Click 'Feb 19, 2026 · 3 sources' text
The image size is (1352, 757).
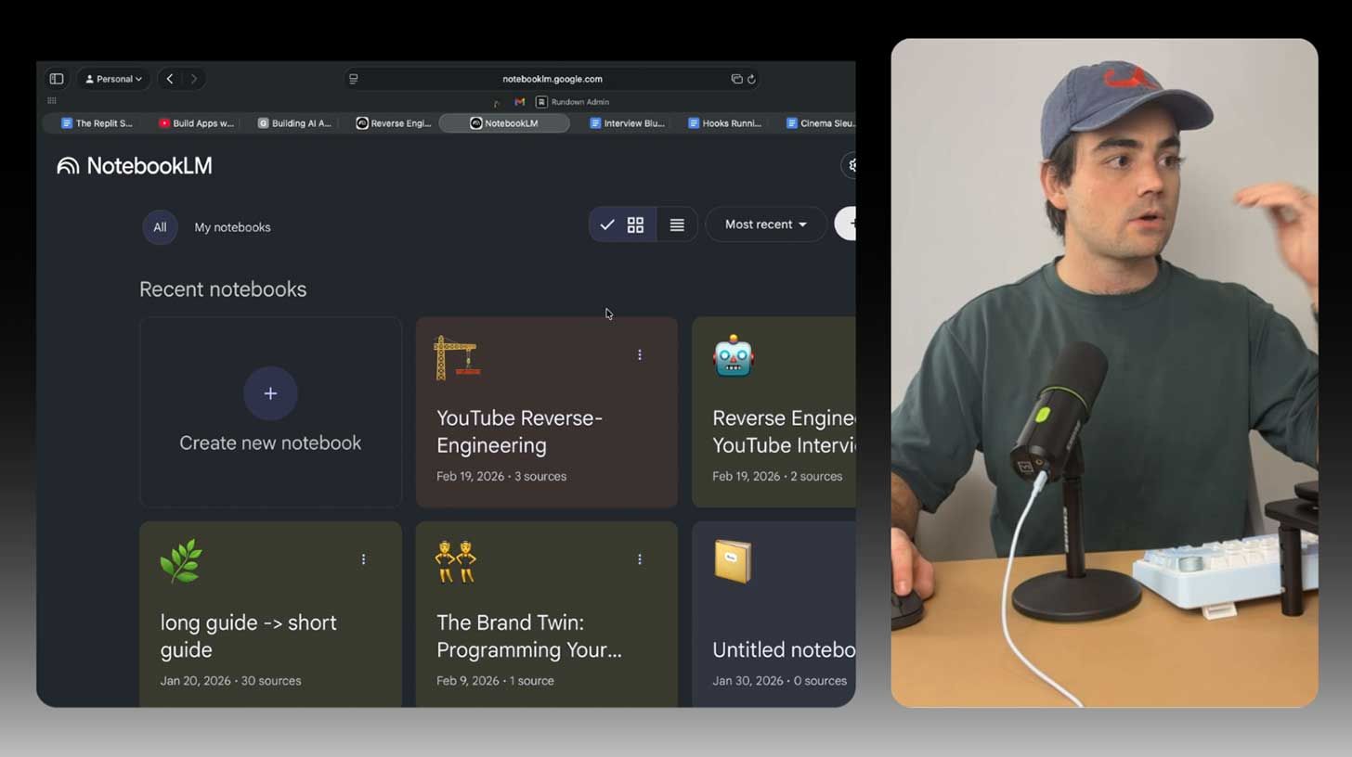click(x=501, y=476)
